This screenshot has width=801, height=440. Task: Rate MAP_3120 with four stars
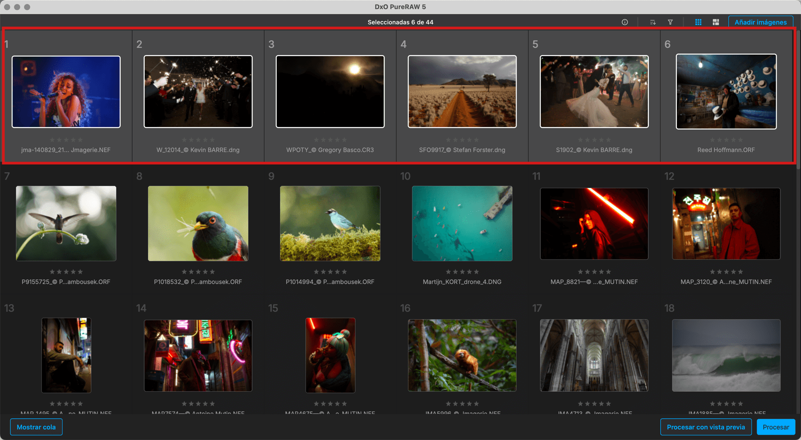pos(733,272)
